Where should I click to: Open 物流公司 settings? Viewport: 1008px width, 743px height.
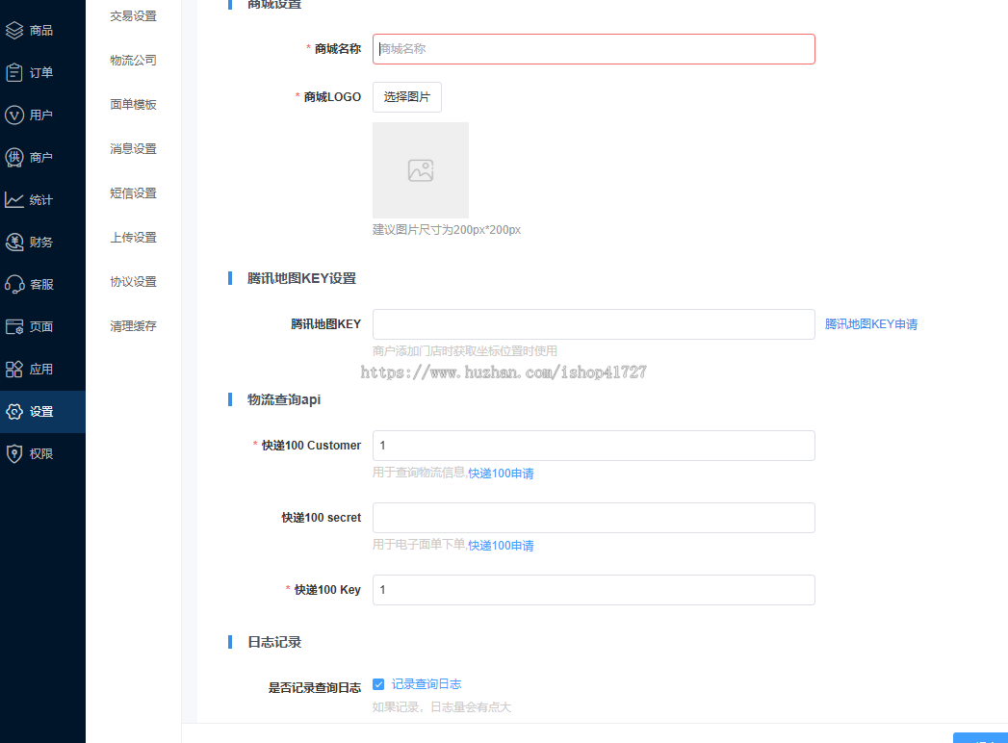tap(133, 61)
